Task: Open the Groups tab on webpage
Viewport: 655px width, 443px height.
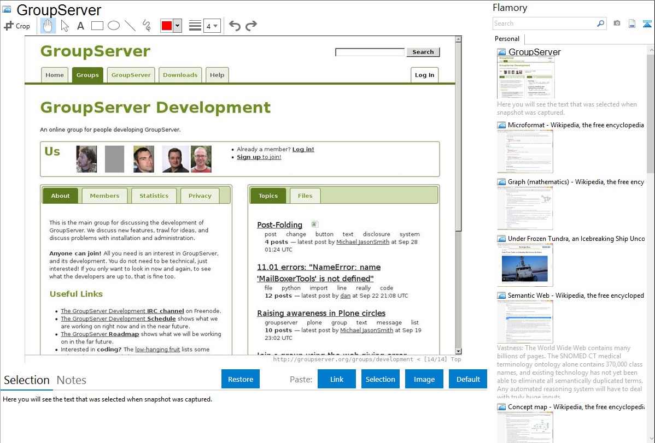Action: coord(87,75)
